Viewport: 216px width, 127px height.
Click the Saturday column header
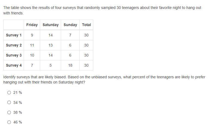(x=50, y=25)
